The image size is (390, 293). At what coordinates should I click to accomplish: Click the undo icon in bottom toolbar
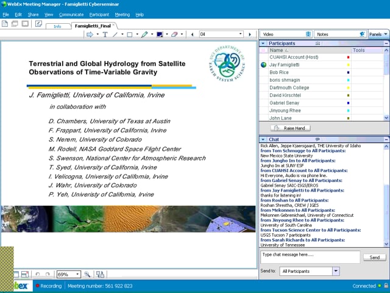click(x=38, y=274)
